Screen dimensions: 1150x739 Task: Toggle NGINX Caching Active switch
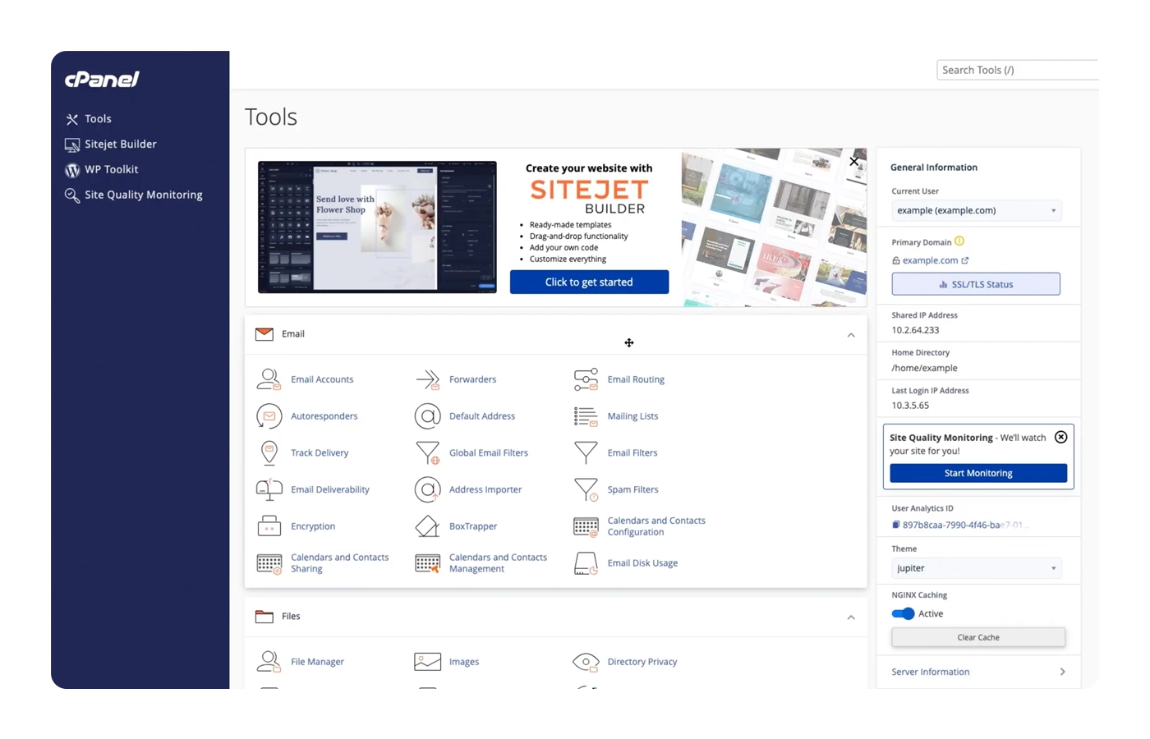click(x=903, y=613)
